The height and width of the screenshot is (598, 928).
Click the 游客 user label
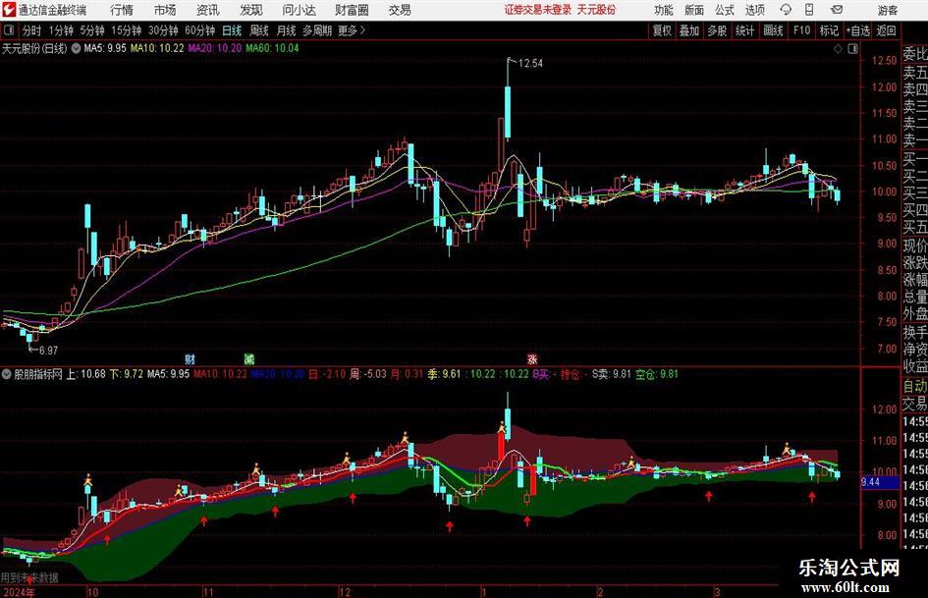point(887,10)
